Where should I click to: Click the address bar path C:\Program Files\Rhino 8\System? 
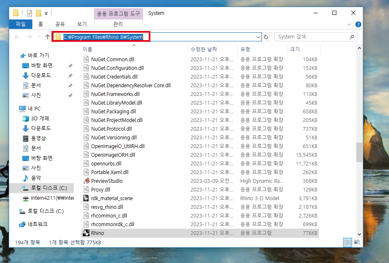click(103, 37)
